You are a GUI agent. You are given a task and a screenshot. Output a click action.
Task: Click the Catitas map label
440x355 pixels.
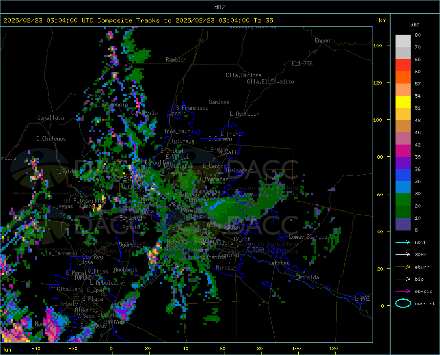coord(279,263)
